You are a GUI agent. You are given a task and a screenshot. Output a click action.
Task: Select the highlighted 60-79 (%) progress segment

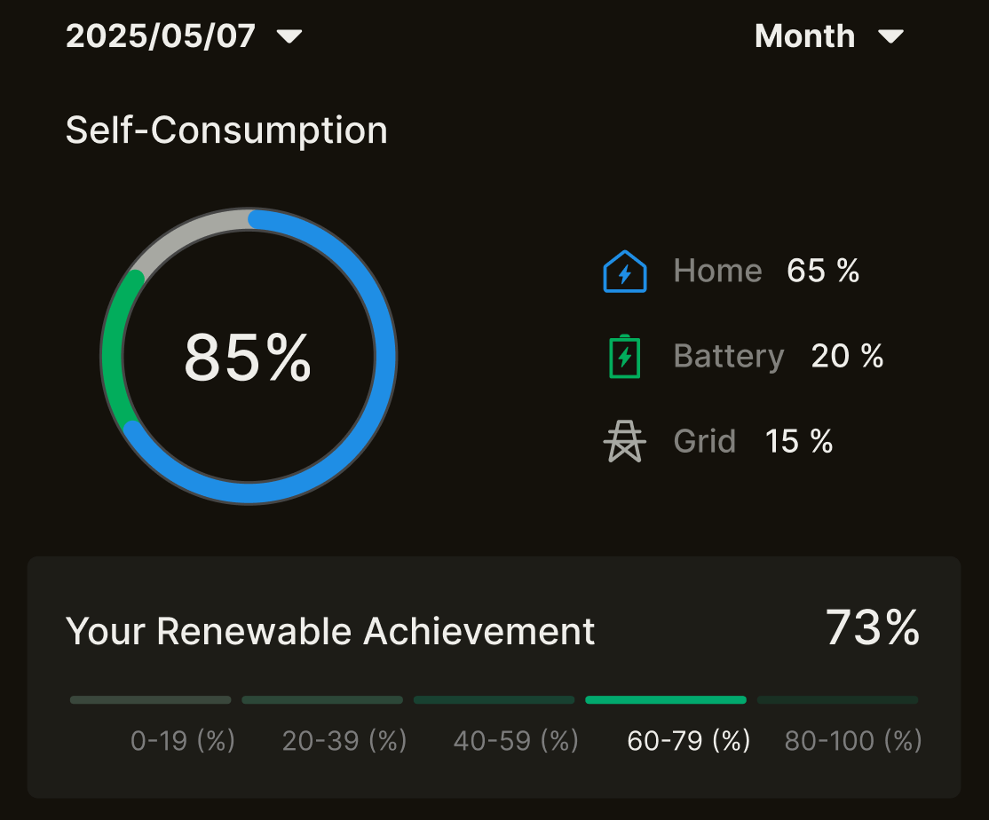point(665,700)
